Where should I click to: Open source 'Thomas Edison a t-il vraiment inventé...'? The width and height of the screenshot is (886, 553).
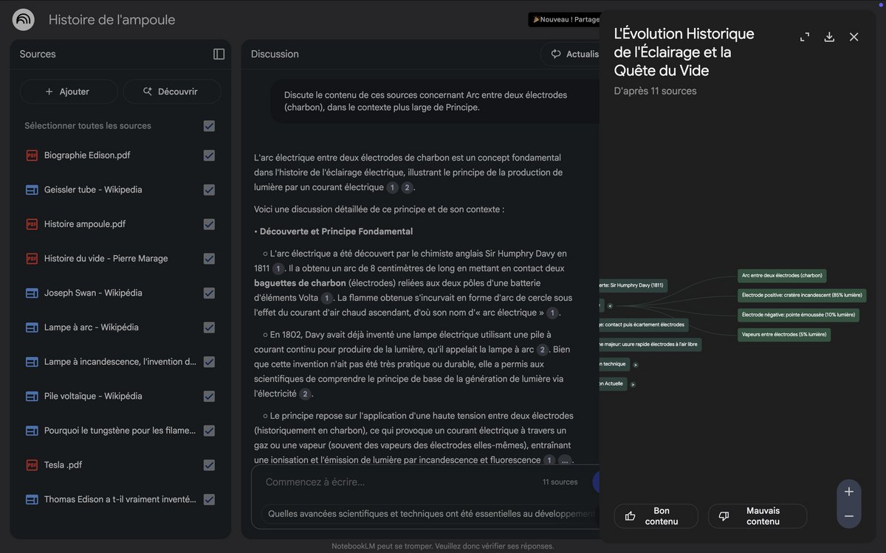click(x=120, y=499)
